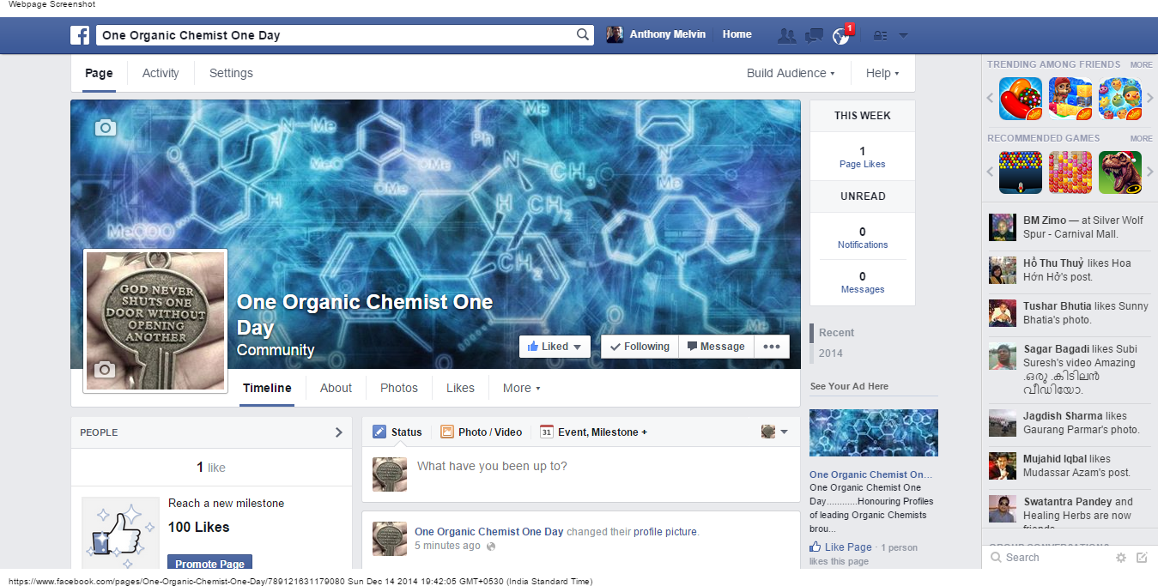Viewport: 1158px width, 586px height.
Task: Toggle the Liked button
Action: click(555, 347)
